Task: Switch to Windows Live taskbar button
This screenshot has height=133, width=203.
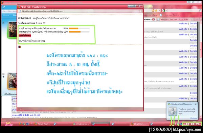Action: pyautogui.click(x=81, y=124)
